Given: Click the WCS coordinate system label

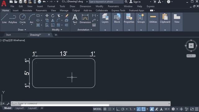Looking at the screenshot, I should pyautogui.click(x=191, y=56).
